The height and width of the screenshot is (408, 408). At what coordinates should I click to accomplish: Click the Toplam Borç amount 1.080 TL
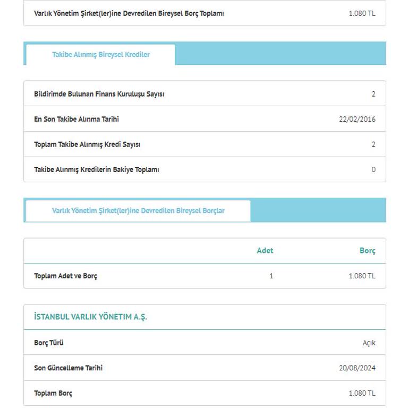click(362, 394)
